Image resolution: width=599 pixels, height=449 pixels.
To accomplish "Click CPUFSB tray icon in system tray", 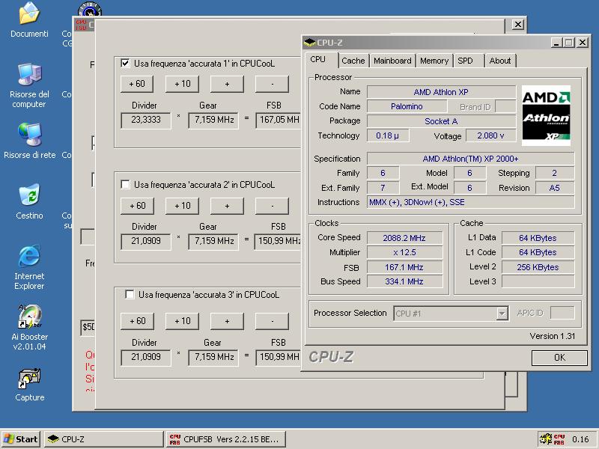I will tap(559, 439).
